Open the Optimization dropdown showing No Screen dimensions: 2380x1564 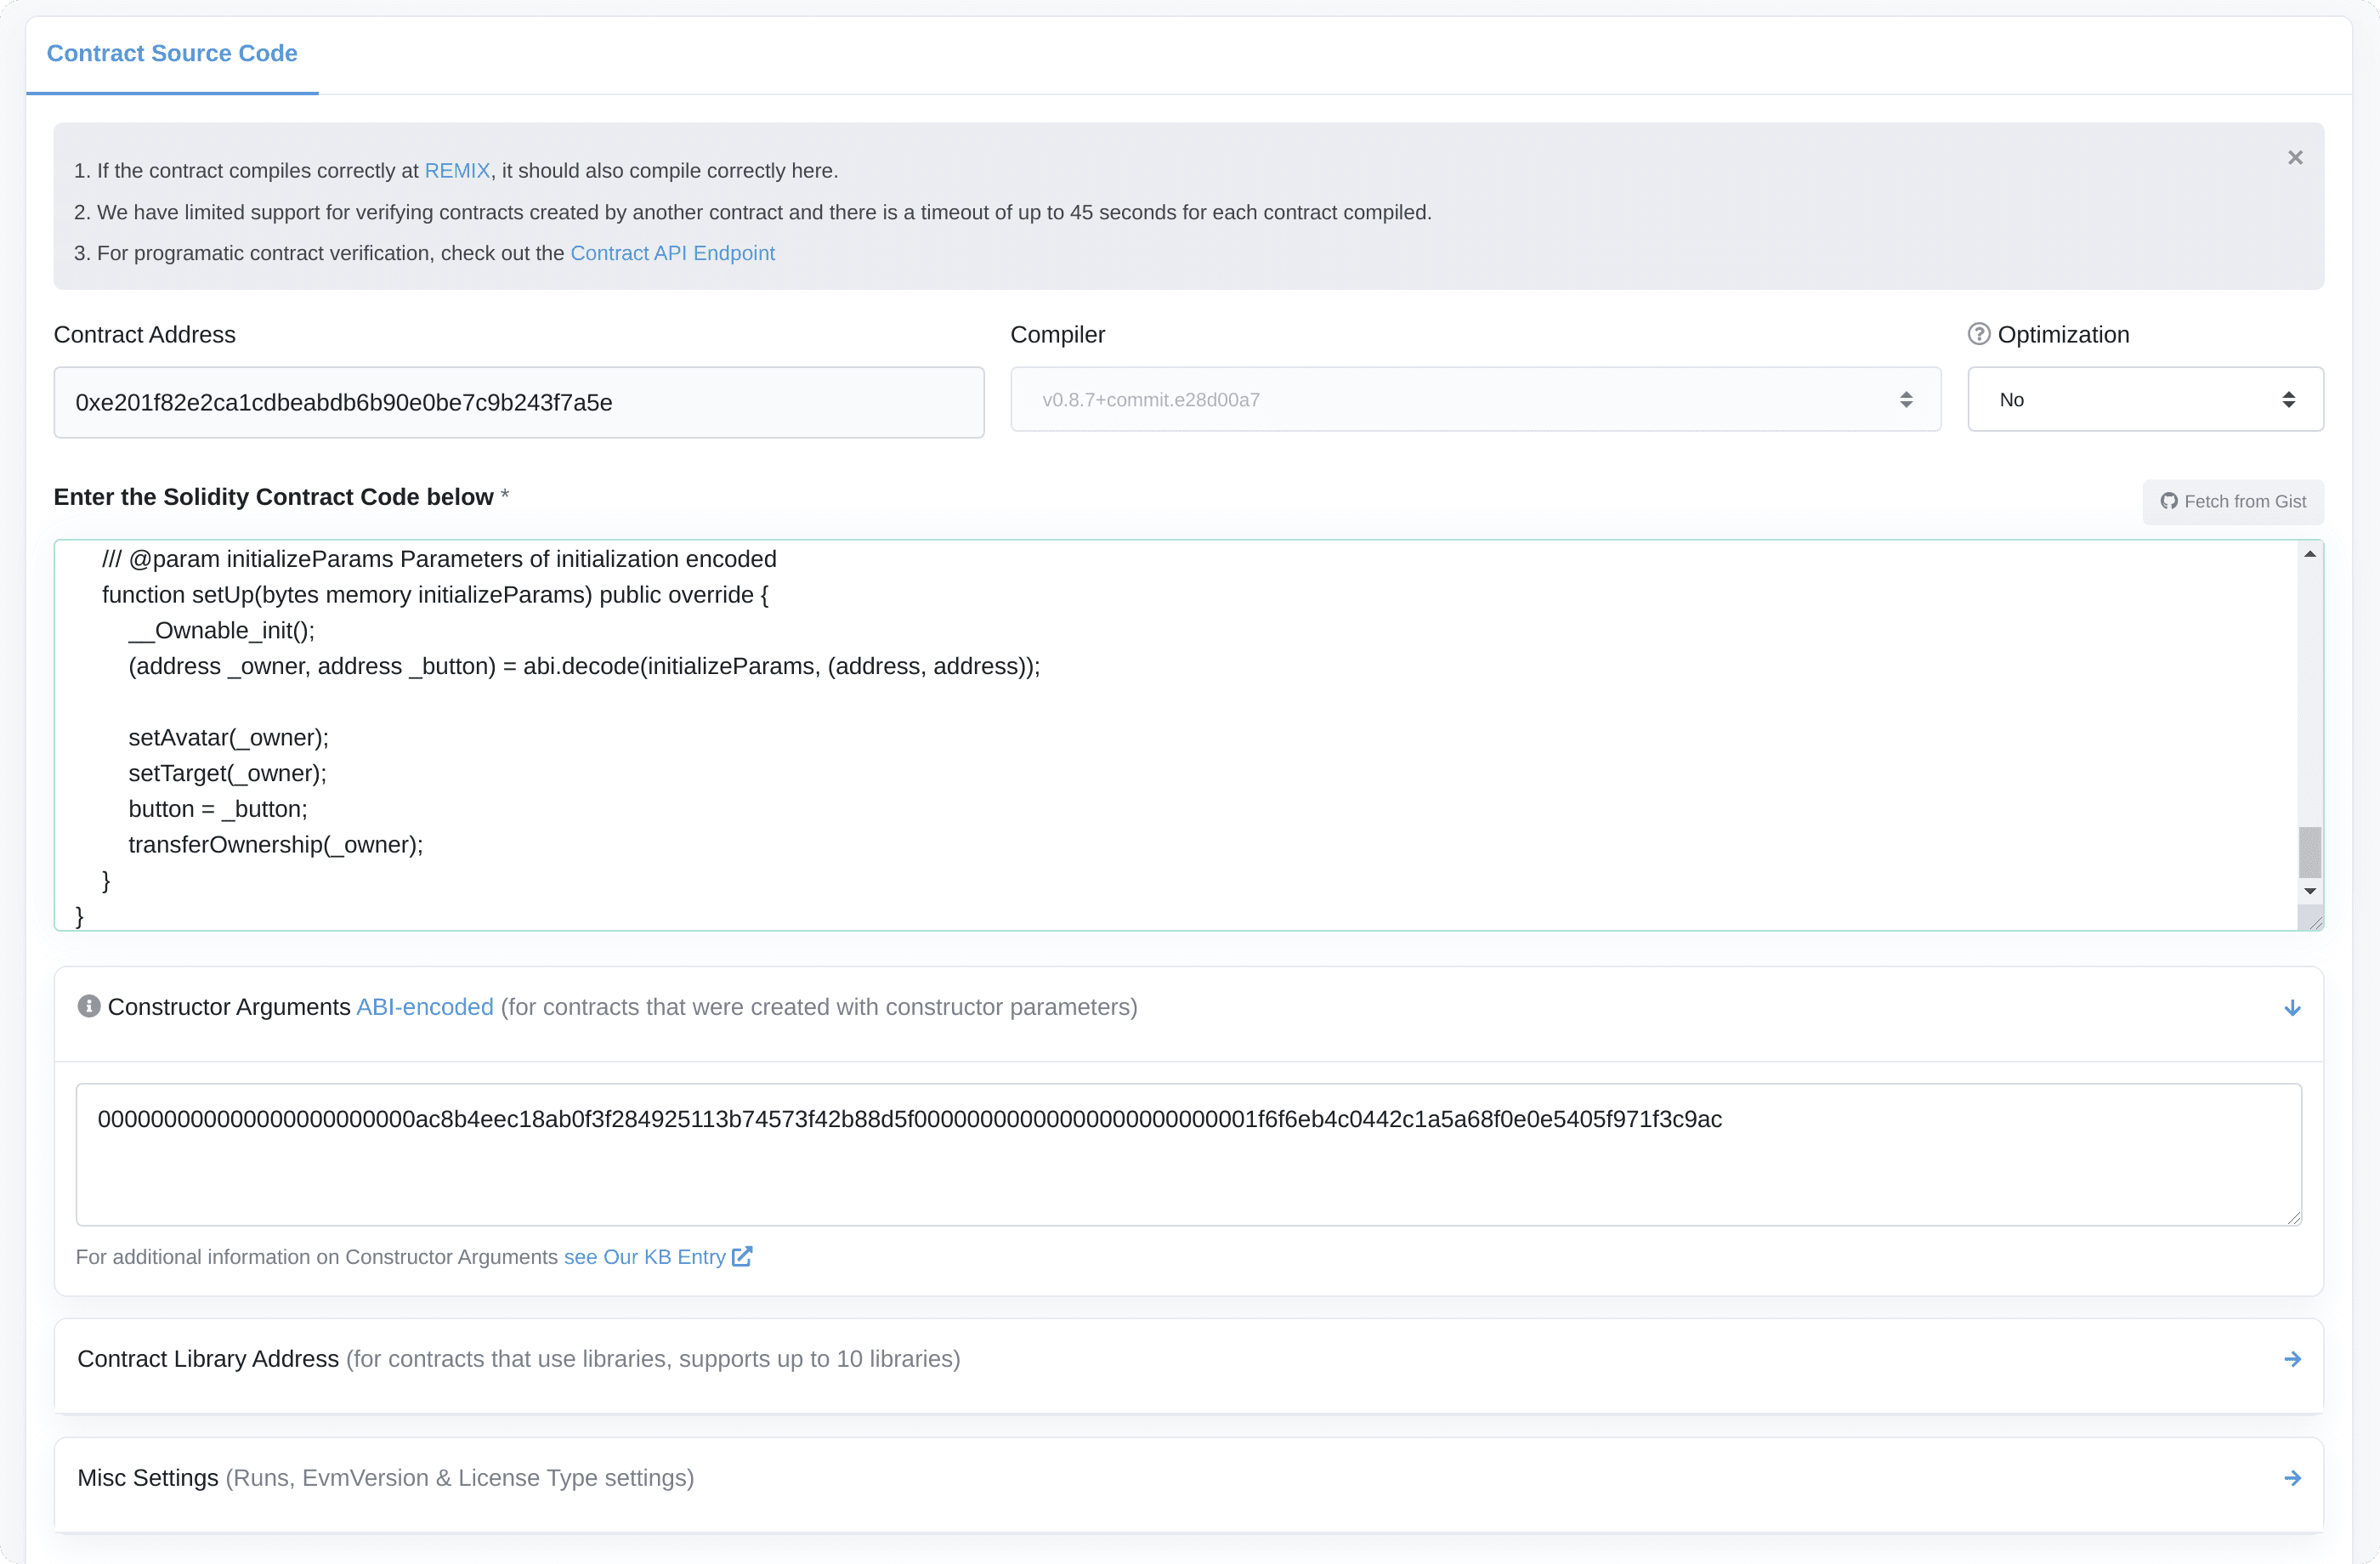coord(2145,399)
